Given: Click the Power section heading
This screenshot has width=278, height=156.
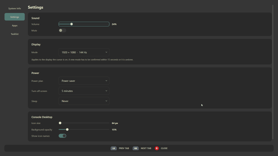Looking at the screenshot, I should tap(35, 73).
